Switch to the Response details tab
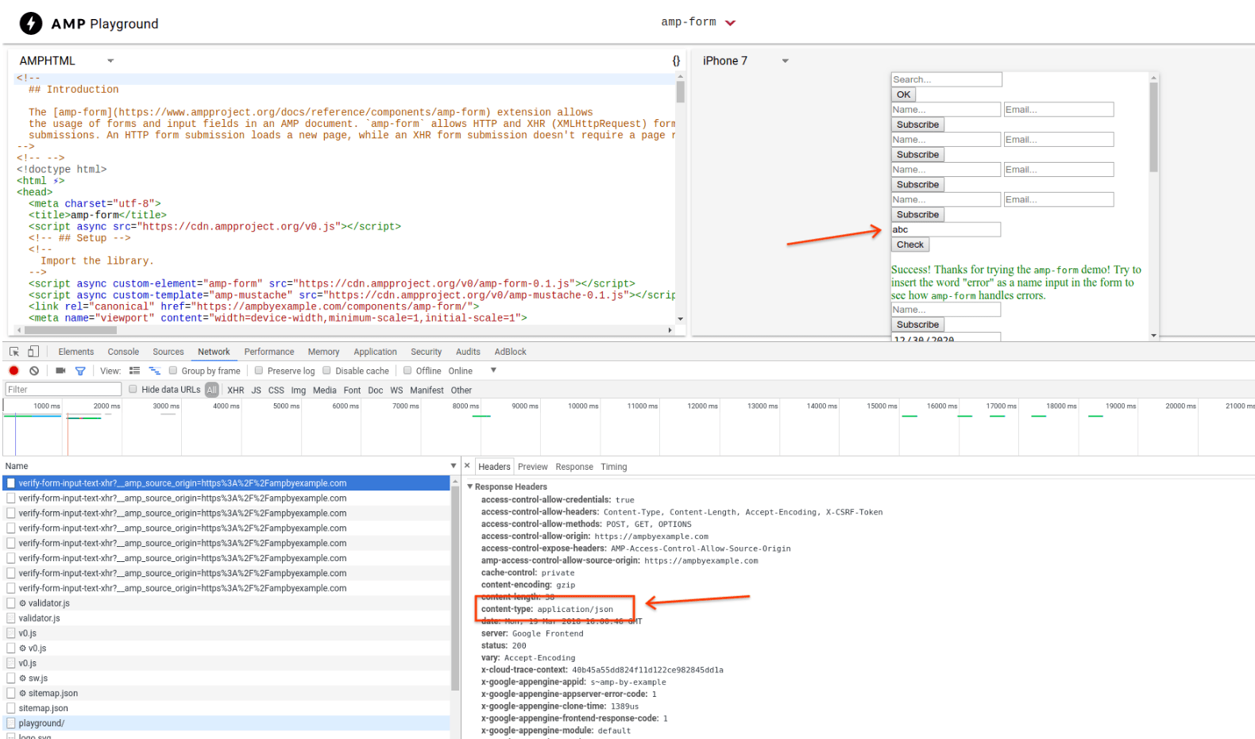 [x=574, y=467]
